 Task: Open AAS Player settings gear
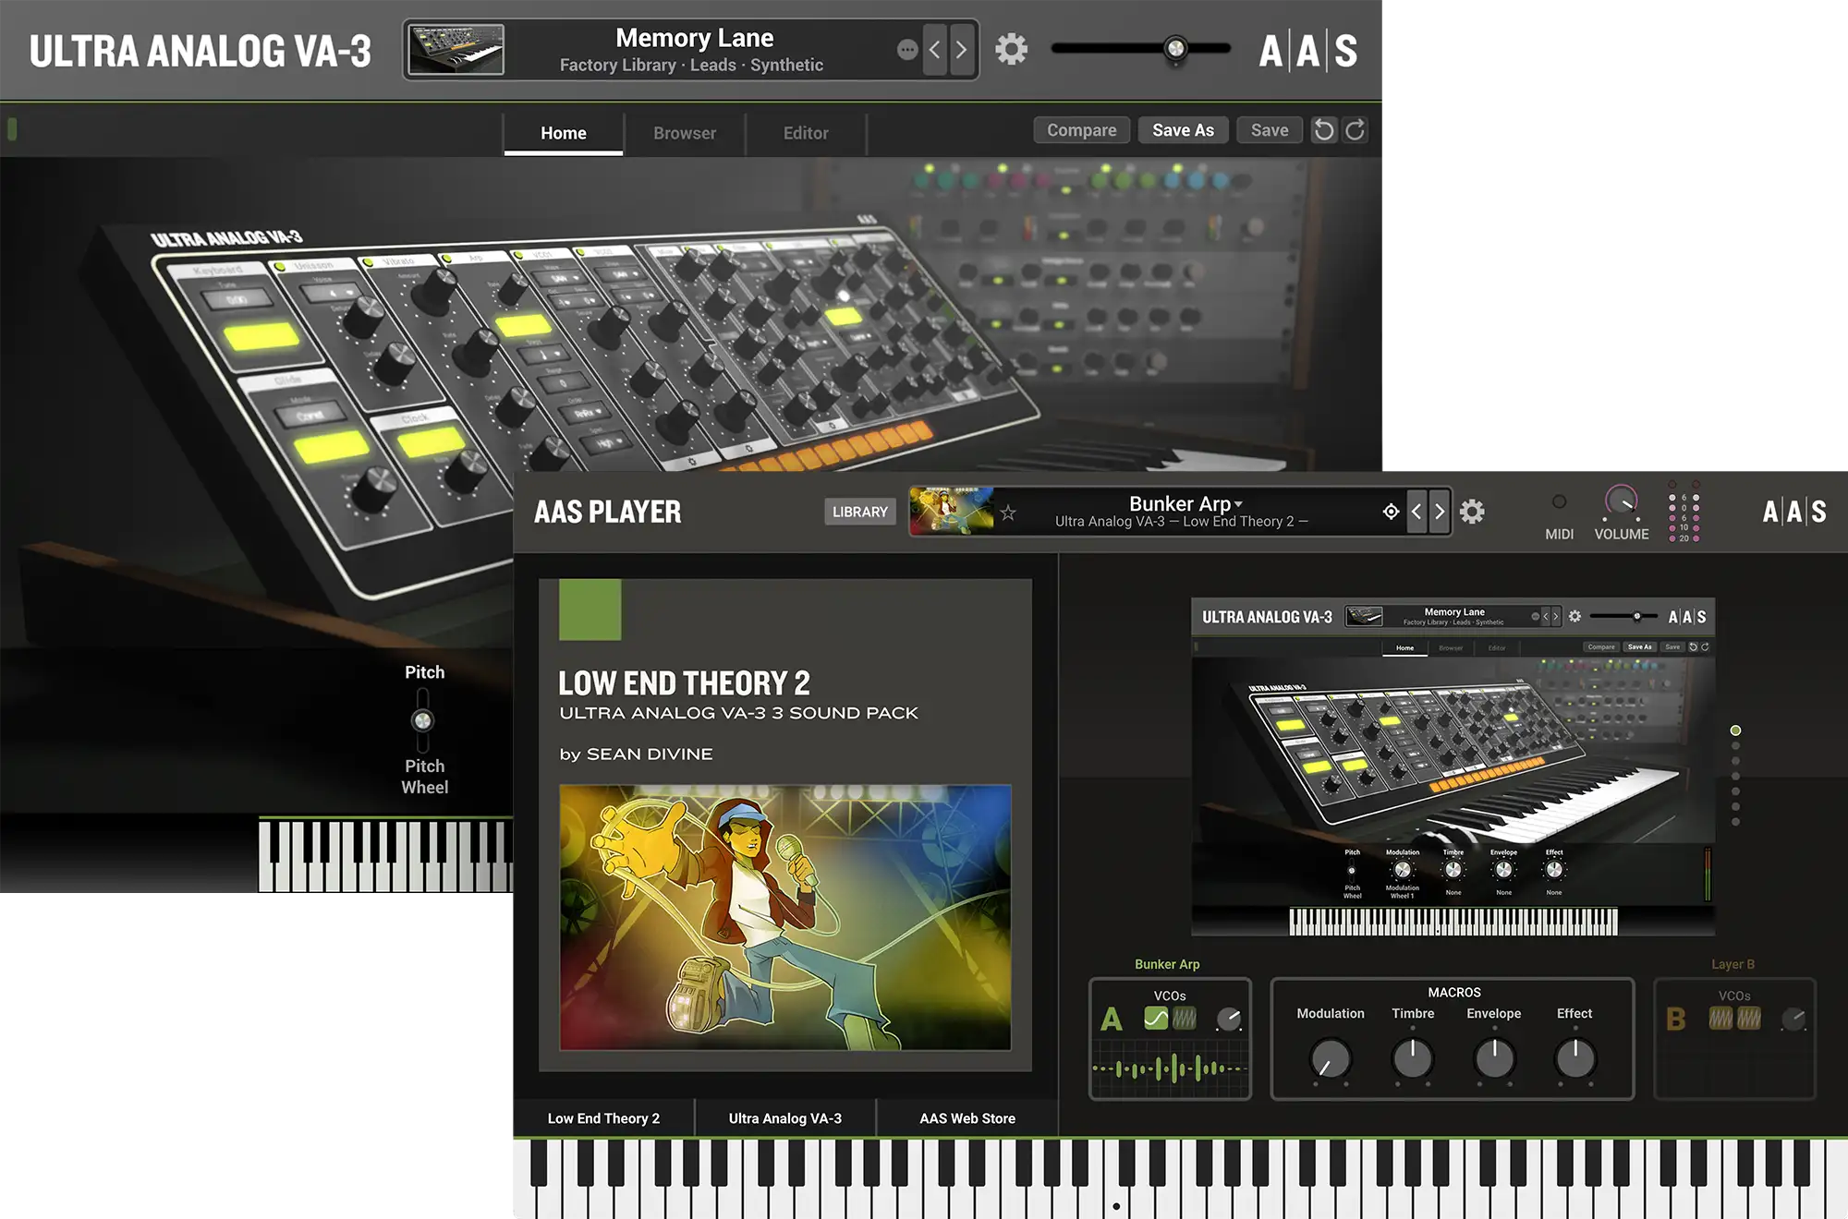click(1472, 512)
